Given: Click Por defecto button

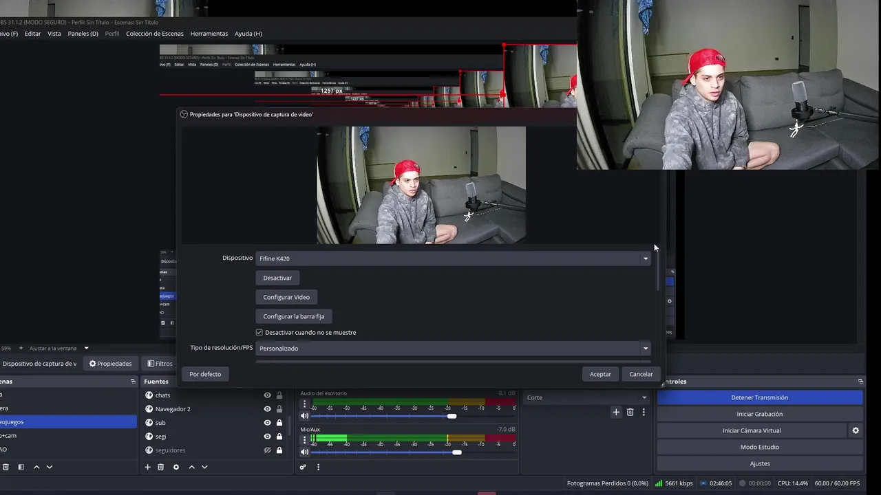Looking at the screenshot, I should coord(205,374).
